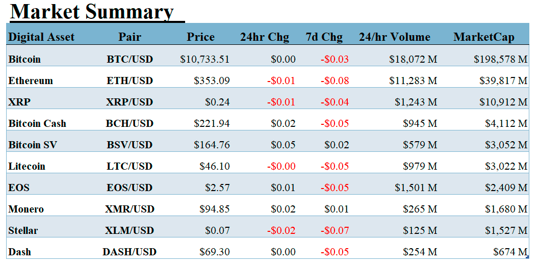Select Litecoin's price $46.10

click(x=215, y=166)
